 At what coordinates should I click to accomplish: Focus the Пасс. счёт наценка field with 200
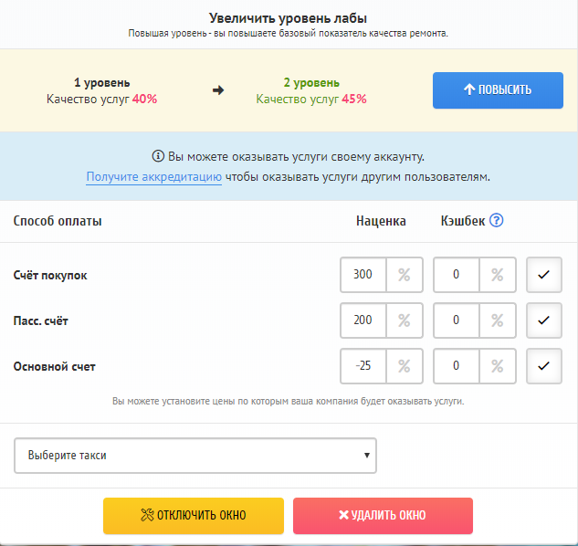pos(363,320)
